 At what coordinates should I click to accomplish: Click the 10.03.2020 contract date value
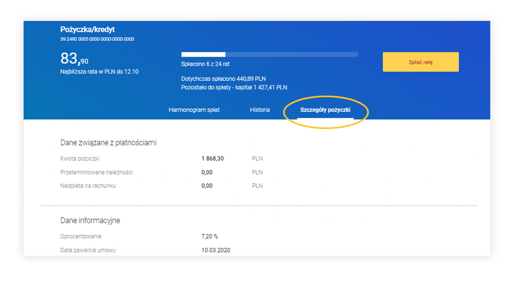pyautogui.click(x=216, y=250)
